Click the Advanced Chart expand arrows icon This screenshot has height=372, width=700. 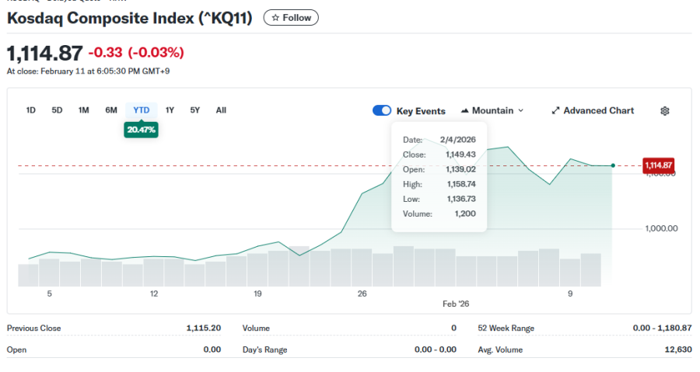(555, 111)
